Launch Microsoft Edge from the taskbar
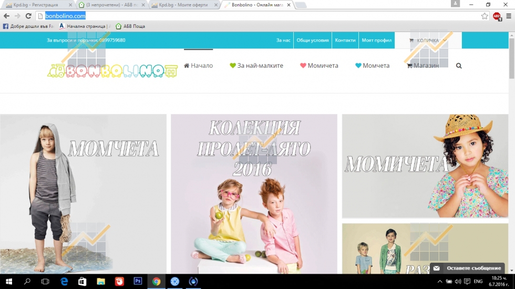Screen dimensions: 515x289 point(64,282)
